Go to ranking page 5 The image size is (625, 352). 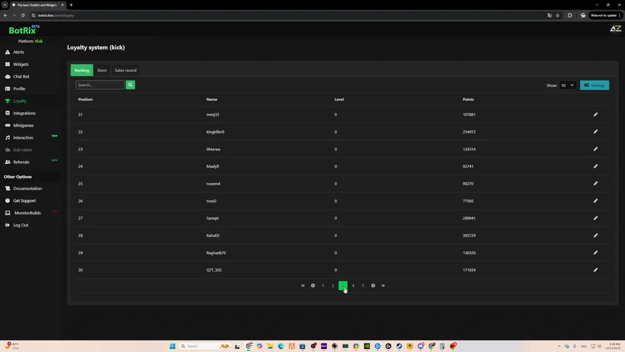(x=363, y=286)
